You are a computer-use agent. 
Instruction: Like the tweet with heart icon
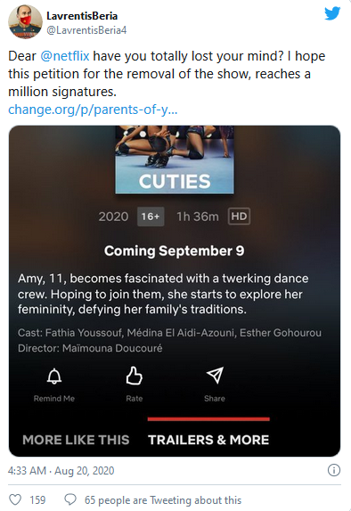click(15, 499)
